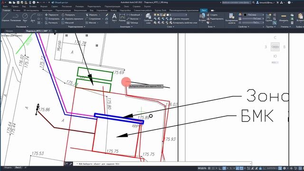Image resolution: width=304 pixels, height=171 pixels.
Task: Click Create block (Создать)
Action: point(212,15)
